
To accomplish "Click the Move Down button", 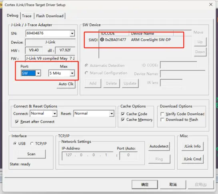I will click(200, 52).
